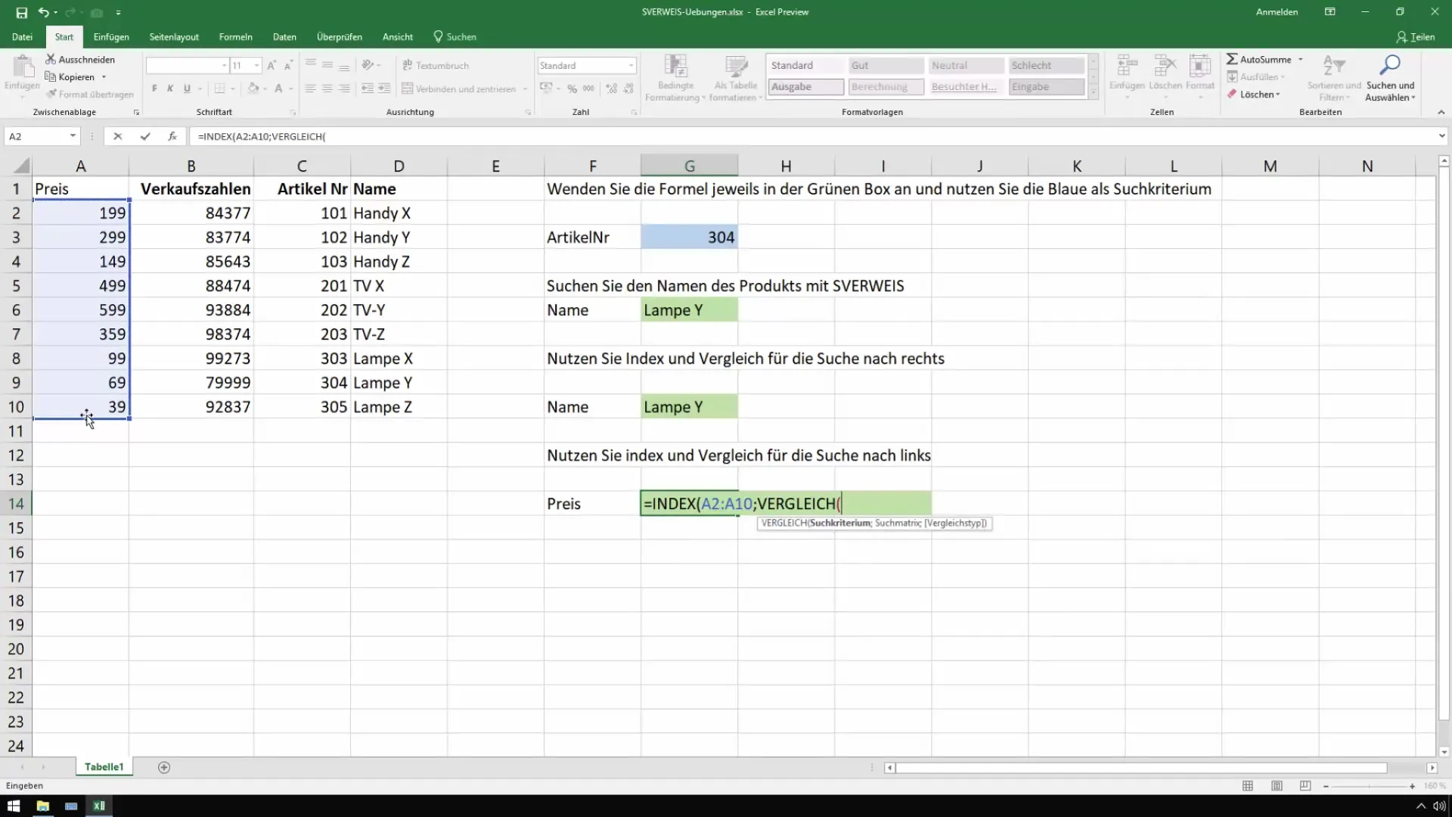Apply the Gut cell style
The image size is (1452, 817).
click(886, 66)
